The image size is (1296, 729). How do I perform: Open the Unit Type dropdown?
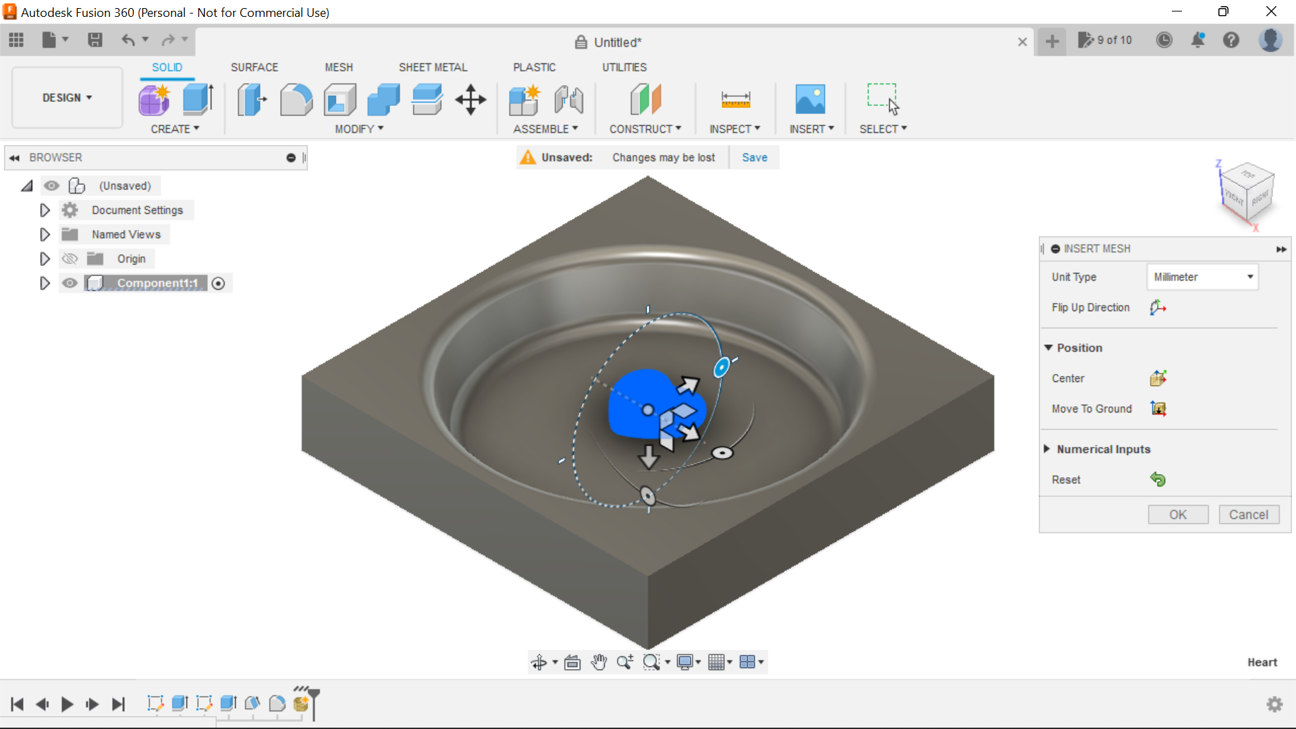click(1202, 277)
